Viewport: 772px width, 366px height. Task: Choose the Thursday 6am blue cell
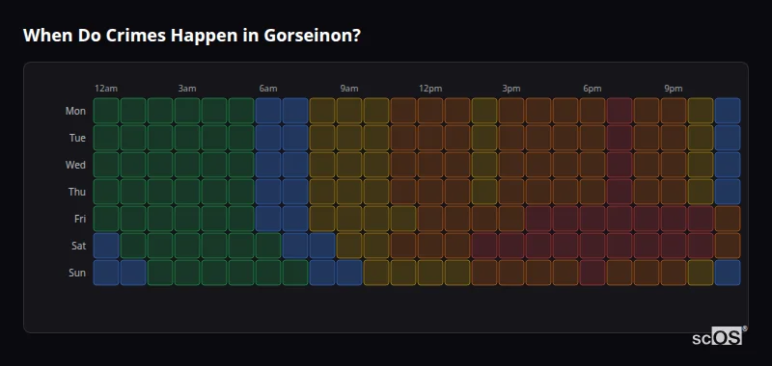(x=268, y=192)
